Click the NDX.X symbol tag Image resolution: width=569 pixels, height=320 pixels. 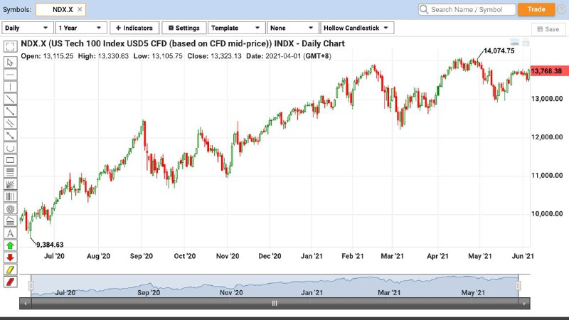click(x=60, y=9)
